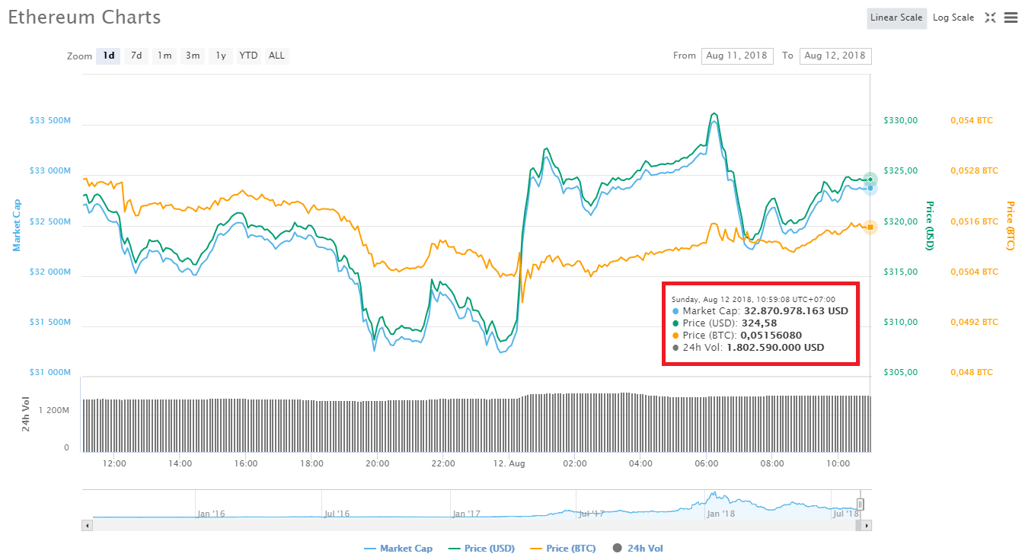This screenshot has width=1025, height=560.
Task: Open the chart export hamburger menu
Action: point(1012,17)
